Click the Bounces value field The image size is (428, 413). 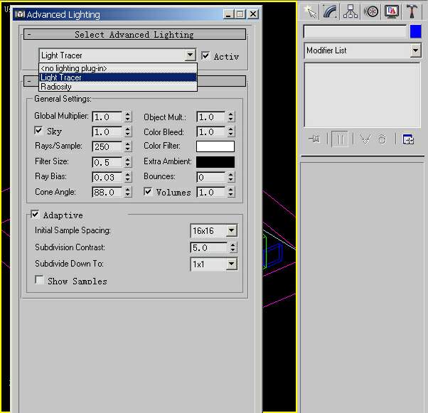tap(211, 178)
